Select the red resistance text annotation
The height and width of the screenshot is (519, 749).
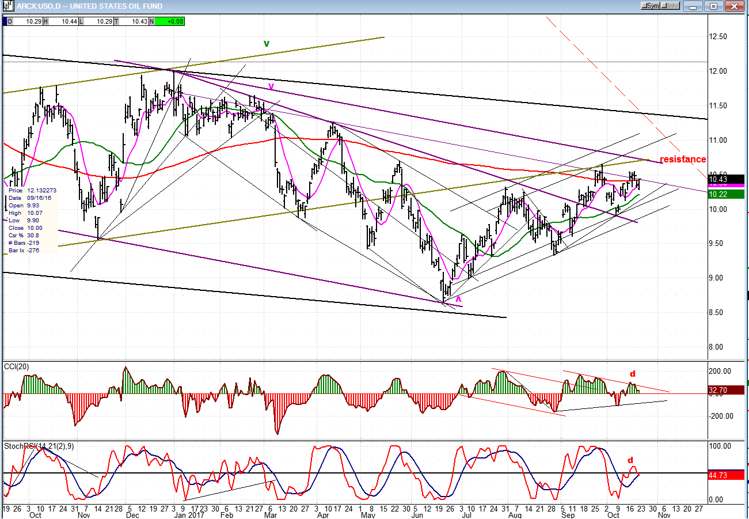[682, 160]
